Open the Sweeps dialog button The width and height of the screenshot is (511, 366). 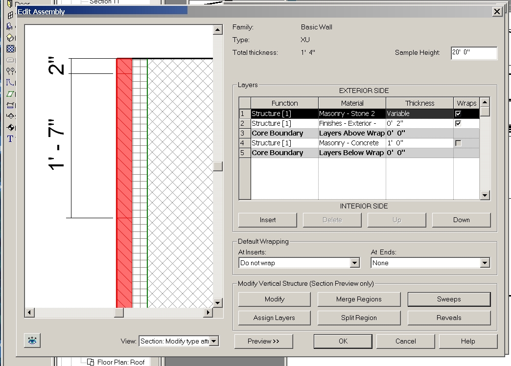coord(449,299)
